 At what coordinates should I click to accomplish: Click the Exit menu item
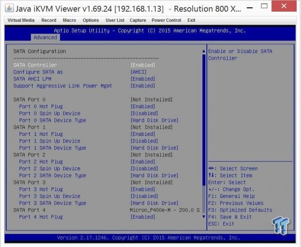pos(191,20)
